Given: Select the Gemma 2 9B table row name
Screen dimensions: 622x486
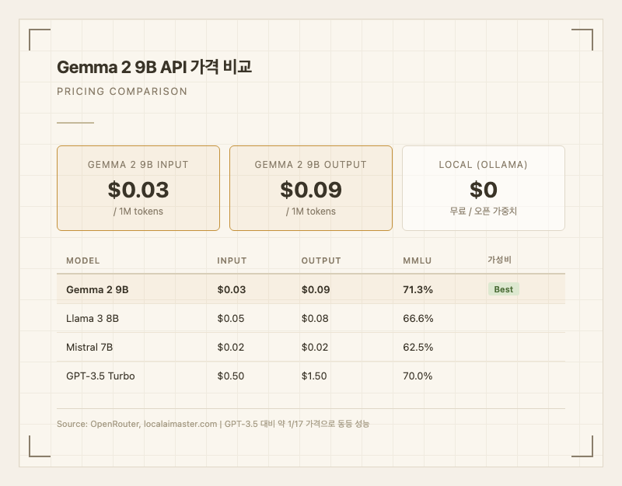Looking at the screenshot, I should (x=97, y=289).
